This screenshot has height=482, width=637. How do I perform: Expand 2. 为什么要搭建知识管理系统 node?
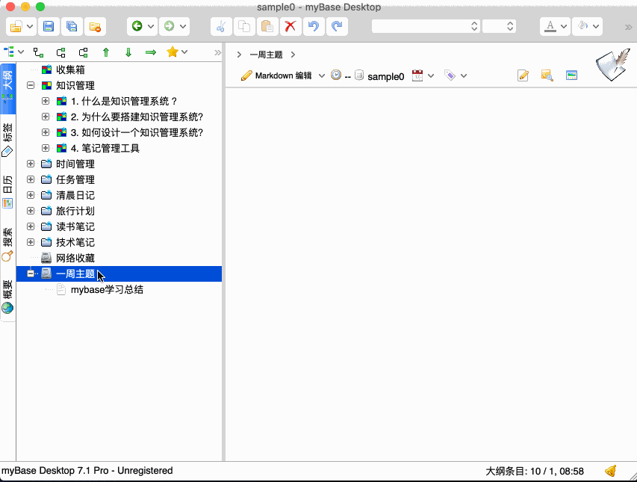click(46, 117)
